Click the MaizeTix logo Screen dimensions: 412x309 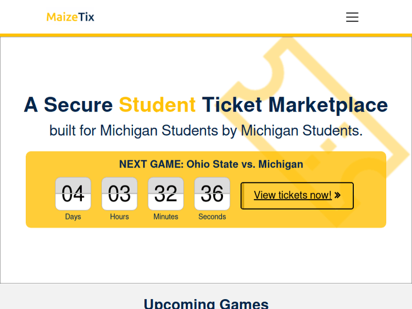pyautogui.click(x=70, y=17)
